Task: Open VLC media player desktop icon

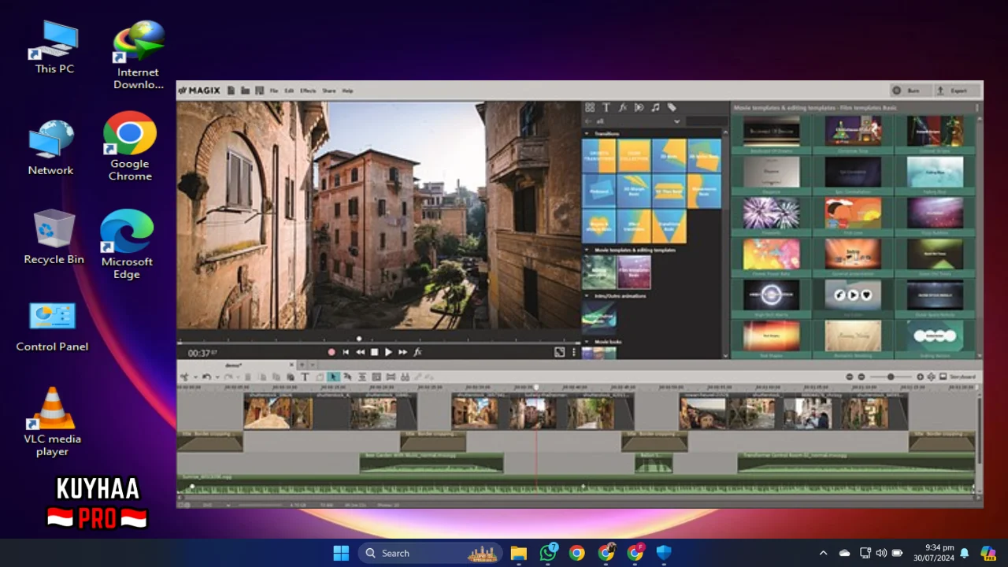Action: pyautogui.click(x=53, y=422)
